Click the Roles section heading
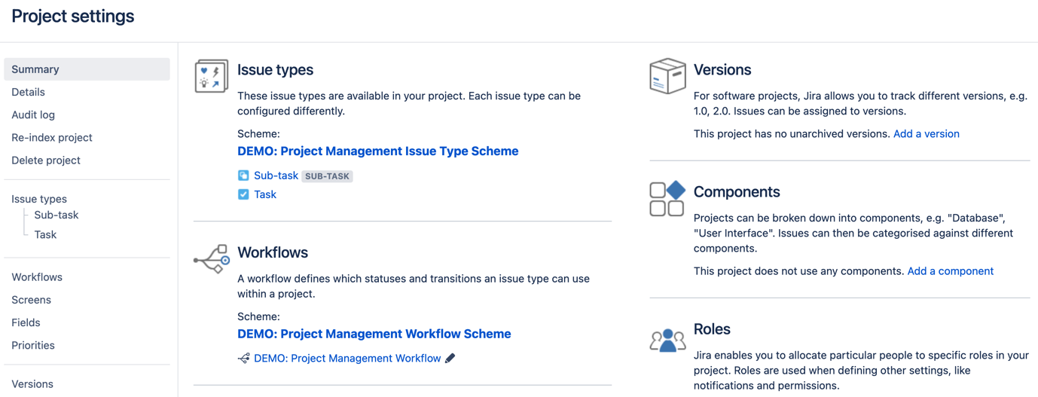1038x397 pixels. click(x=712, y=329)
